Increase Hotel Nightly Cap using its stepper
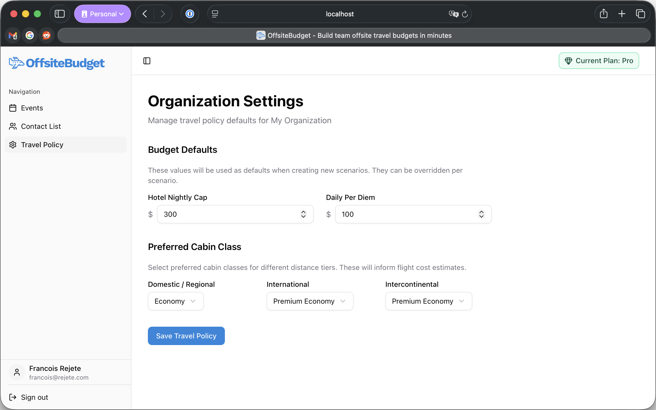Screen dimensions: 656x410 (303, 212)
